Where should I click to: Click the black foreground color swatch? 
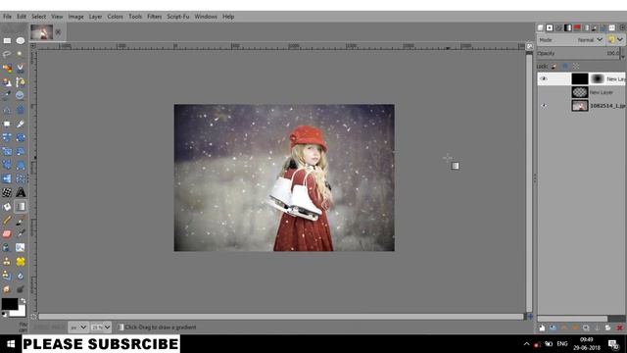click(x=9, y=304)
